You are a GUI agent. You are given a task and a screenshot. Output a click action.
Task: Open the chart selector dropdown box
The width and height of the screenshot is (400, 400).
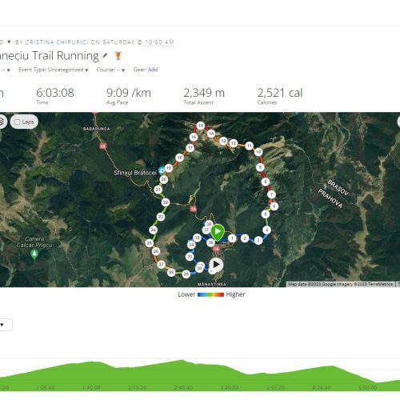[x=6, y=325]
